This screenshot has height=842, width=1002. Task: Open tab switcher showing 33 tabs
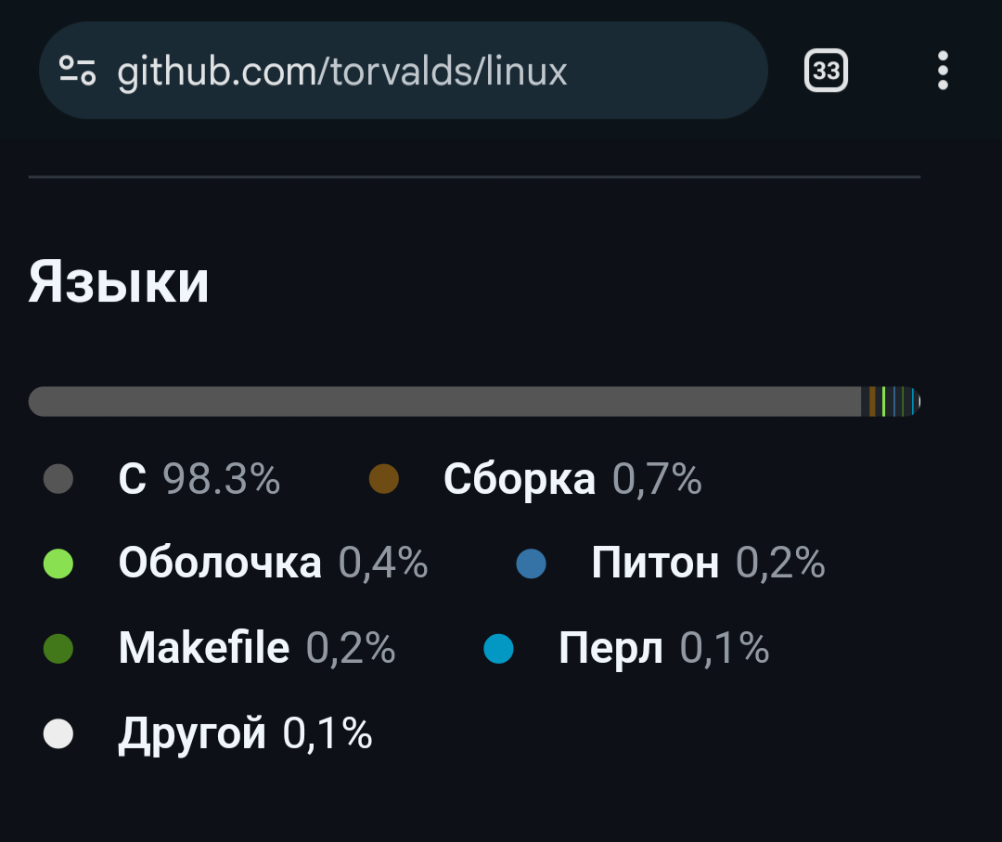pos(826,71)
